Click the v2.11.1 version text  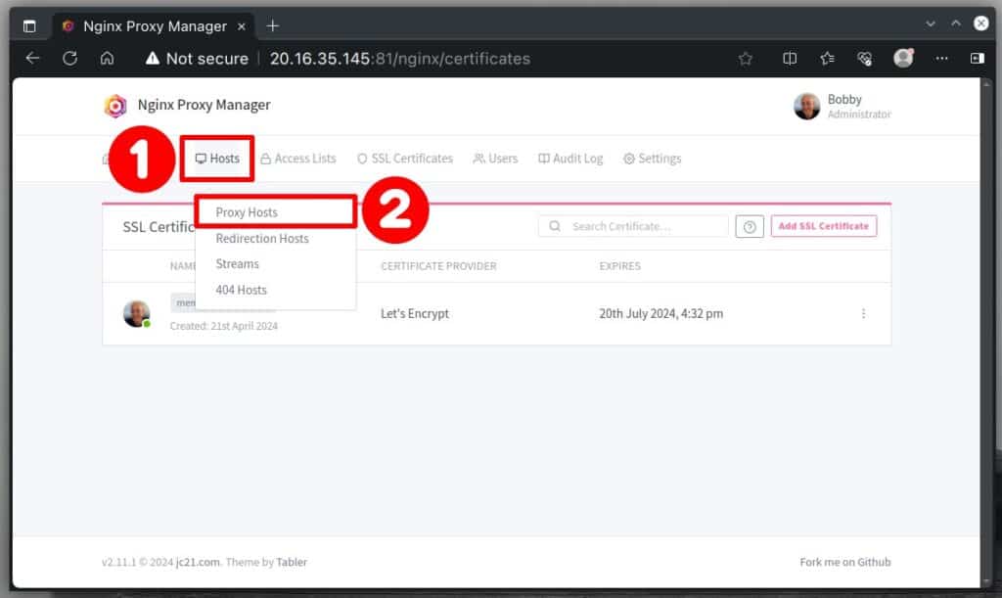(x=118, y=562)
